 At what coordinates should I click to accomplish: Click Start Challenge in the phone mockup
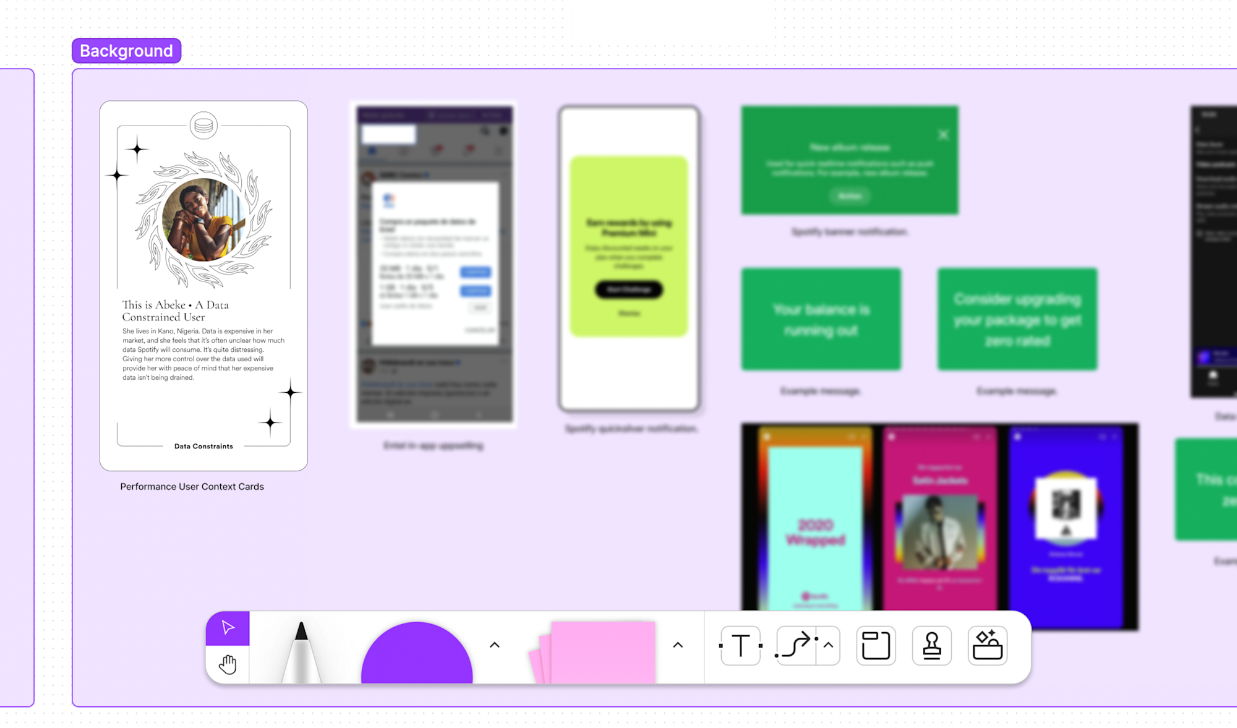pos(628,289)
